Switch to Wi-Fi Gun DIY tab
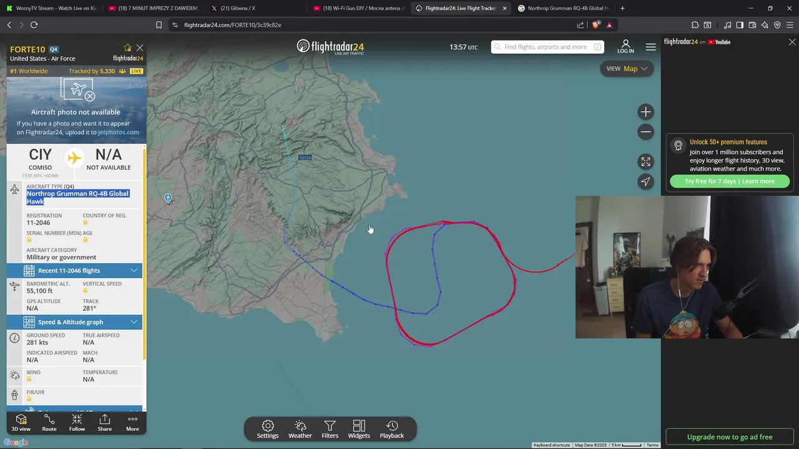The width and height of the screenshot is (799, 449). (359, 8)
